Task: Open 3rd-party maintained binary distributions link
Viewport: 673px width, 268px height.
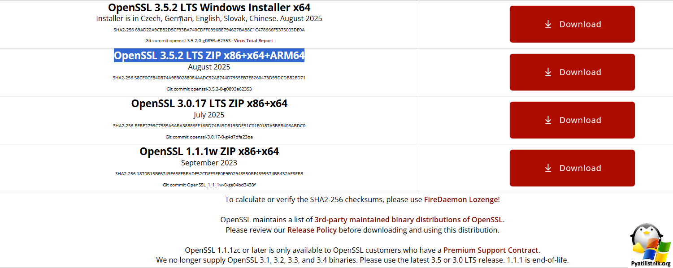Action: (408, 220)
